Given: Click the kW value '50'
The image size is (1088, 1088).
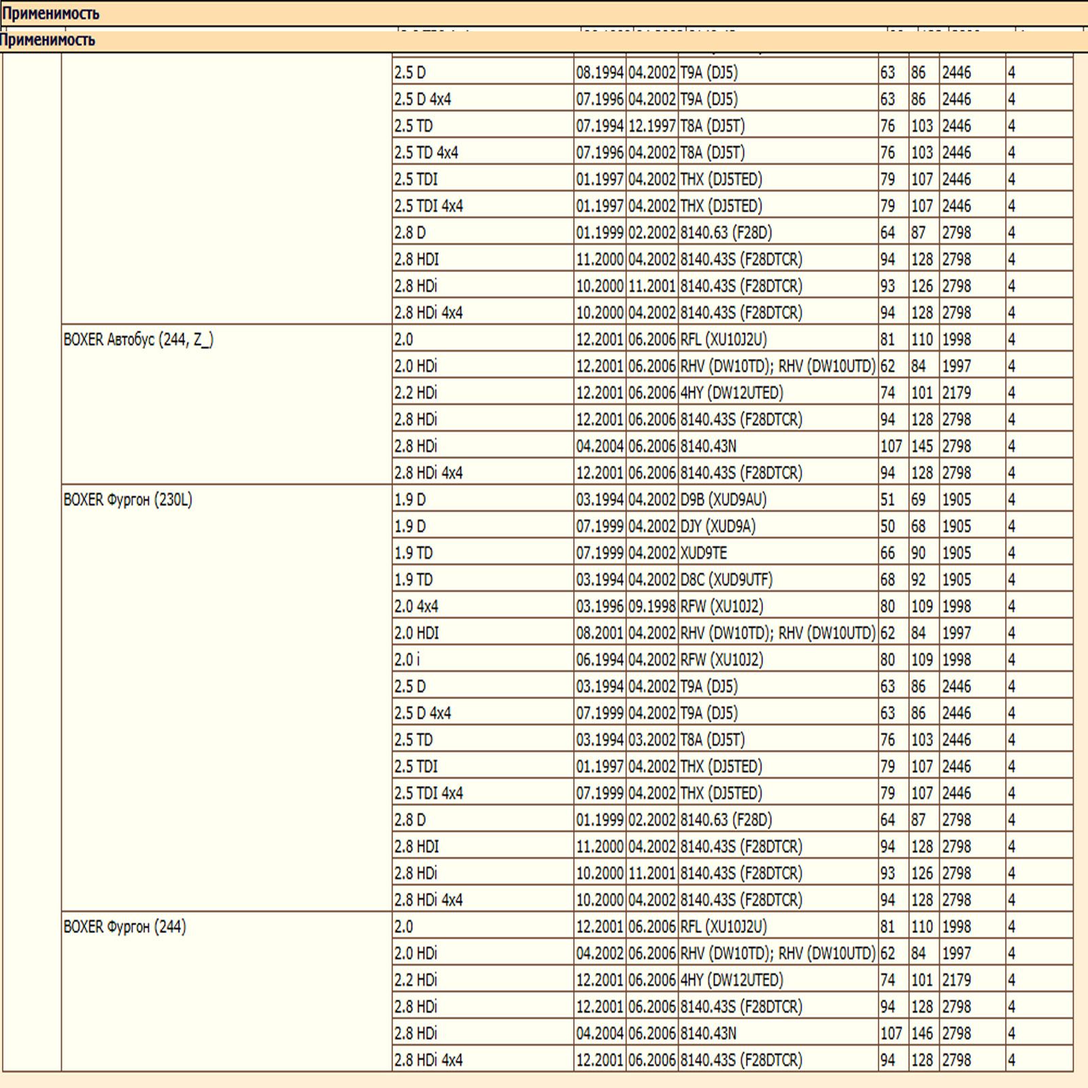Looking at the screenshot, I should pyautogui.click(x=887, y=526).
